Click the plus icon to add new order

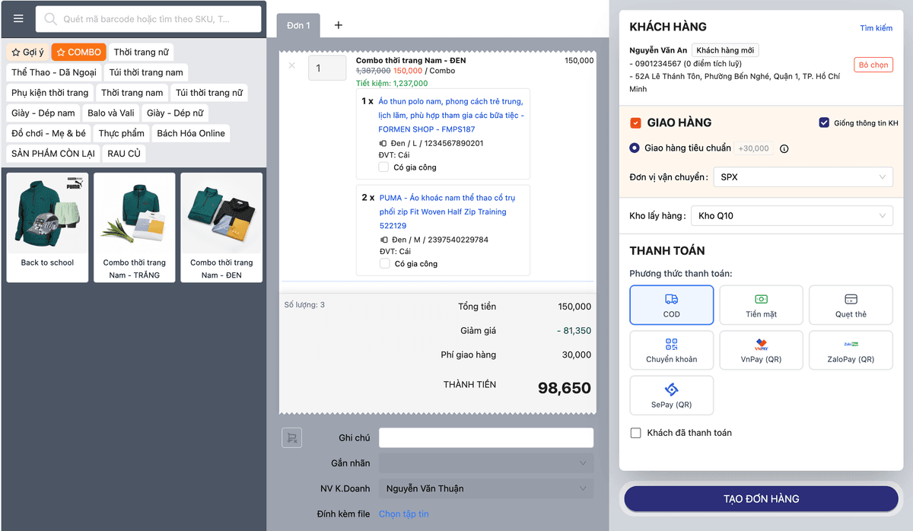tap(339, 25)
